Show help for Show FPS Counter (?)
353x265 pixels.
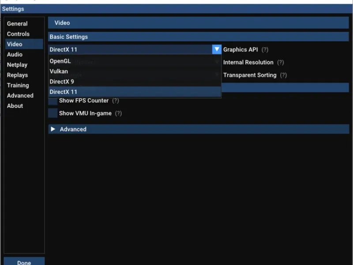pyautogui.click(x=116, y=101)
